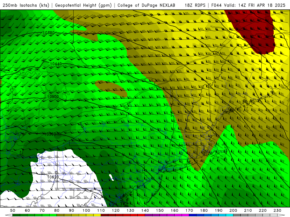Image resolution: width=290 pixels, height=217 pixels.
Task: Click the bright green swatch left of 80
Action: (53, 215)
